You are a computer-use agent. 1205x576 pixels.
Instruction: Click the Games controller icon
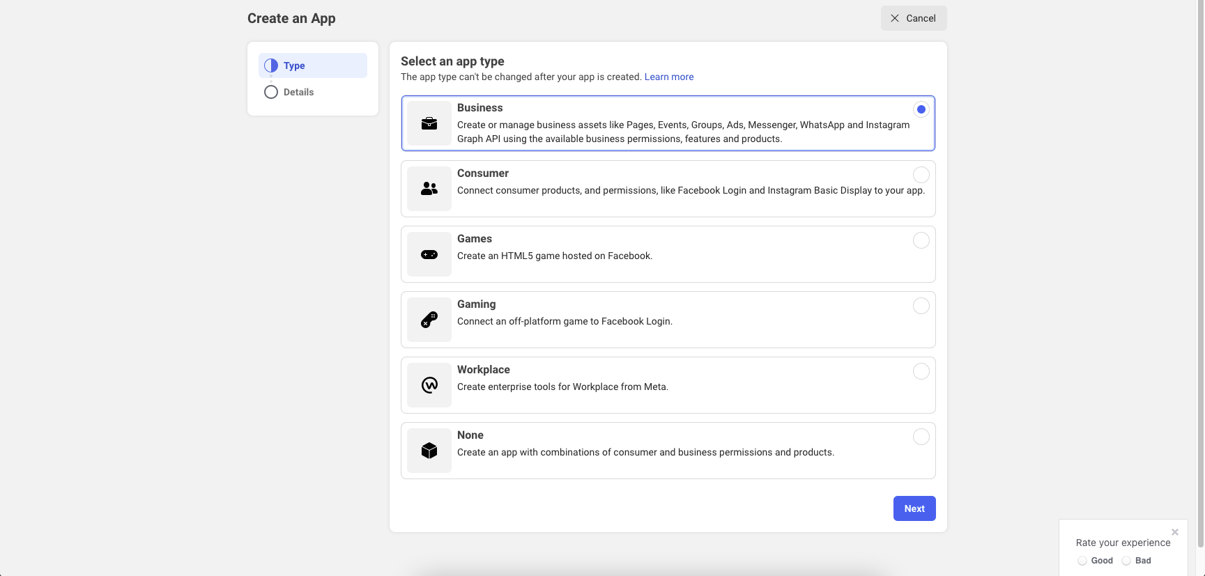[429, 254]
